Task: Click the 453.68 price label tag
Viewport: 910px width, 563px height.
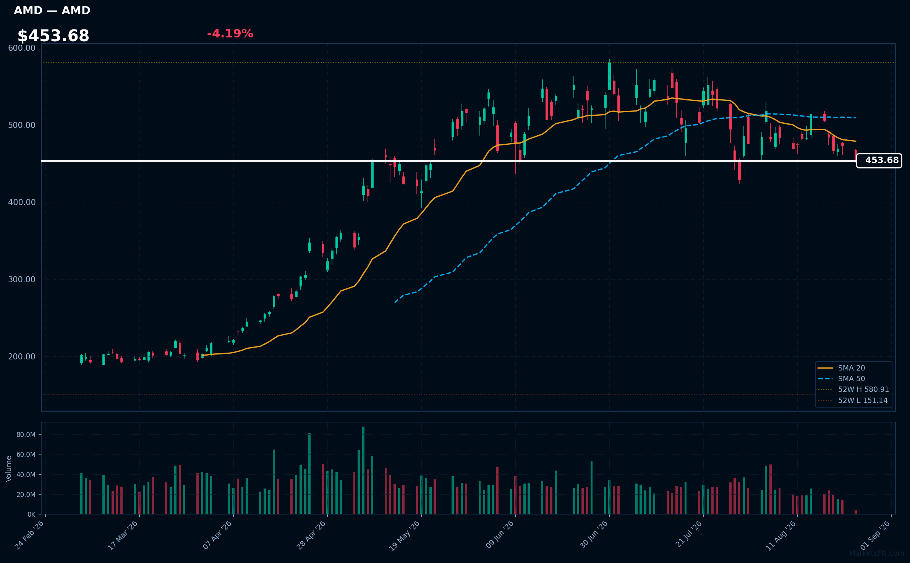Action: 879,160
